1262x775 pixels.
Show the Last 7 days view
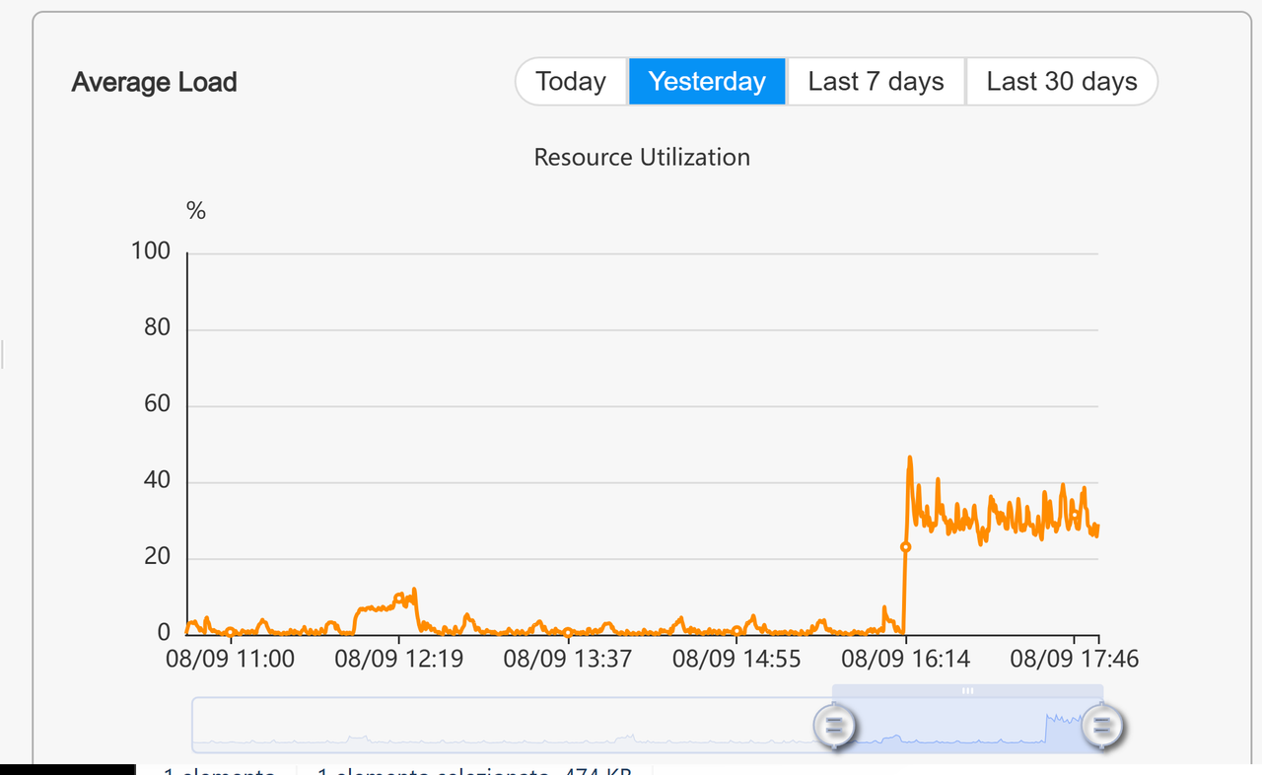point(876,81)
